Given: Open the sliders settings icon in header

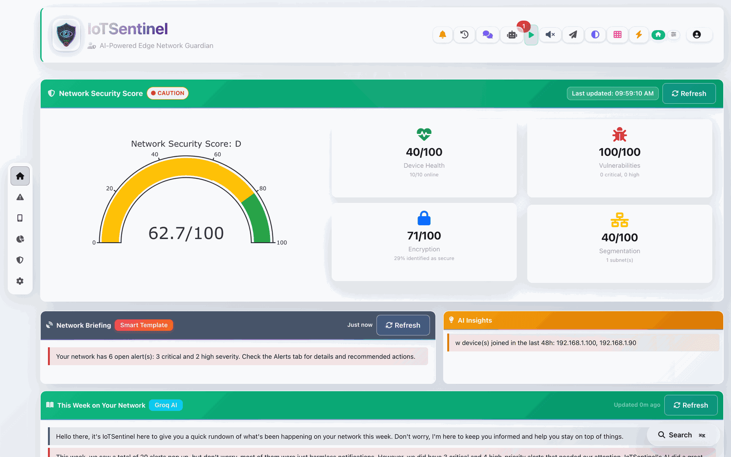Looking at the screenshot, I should point(673,35).
